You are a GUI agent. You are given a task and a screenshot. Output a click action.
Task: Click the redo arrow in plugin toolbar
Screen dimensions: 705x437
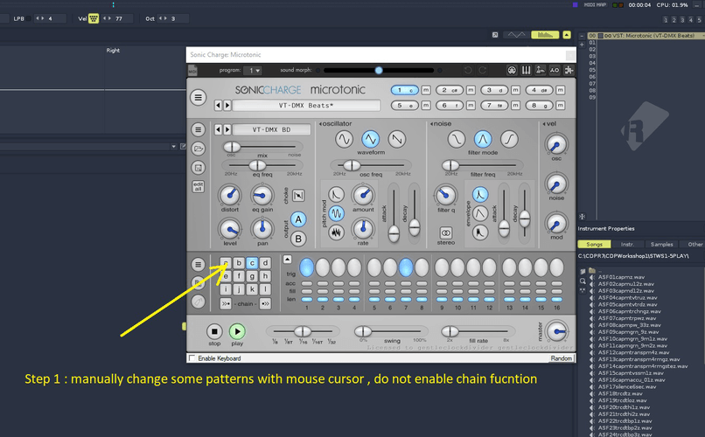click(x=483, y=70)
